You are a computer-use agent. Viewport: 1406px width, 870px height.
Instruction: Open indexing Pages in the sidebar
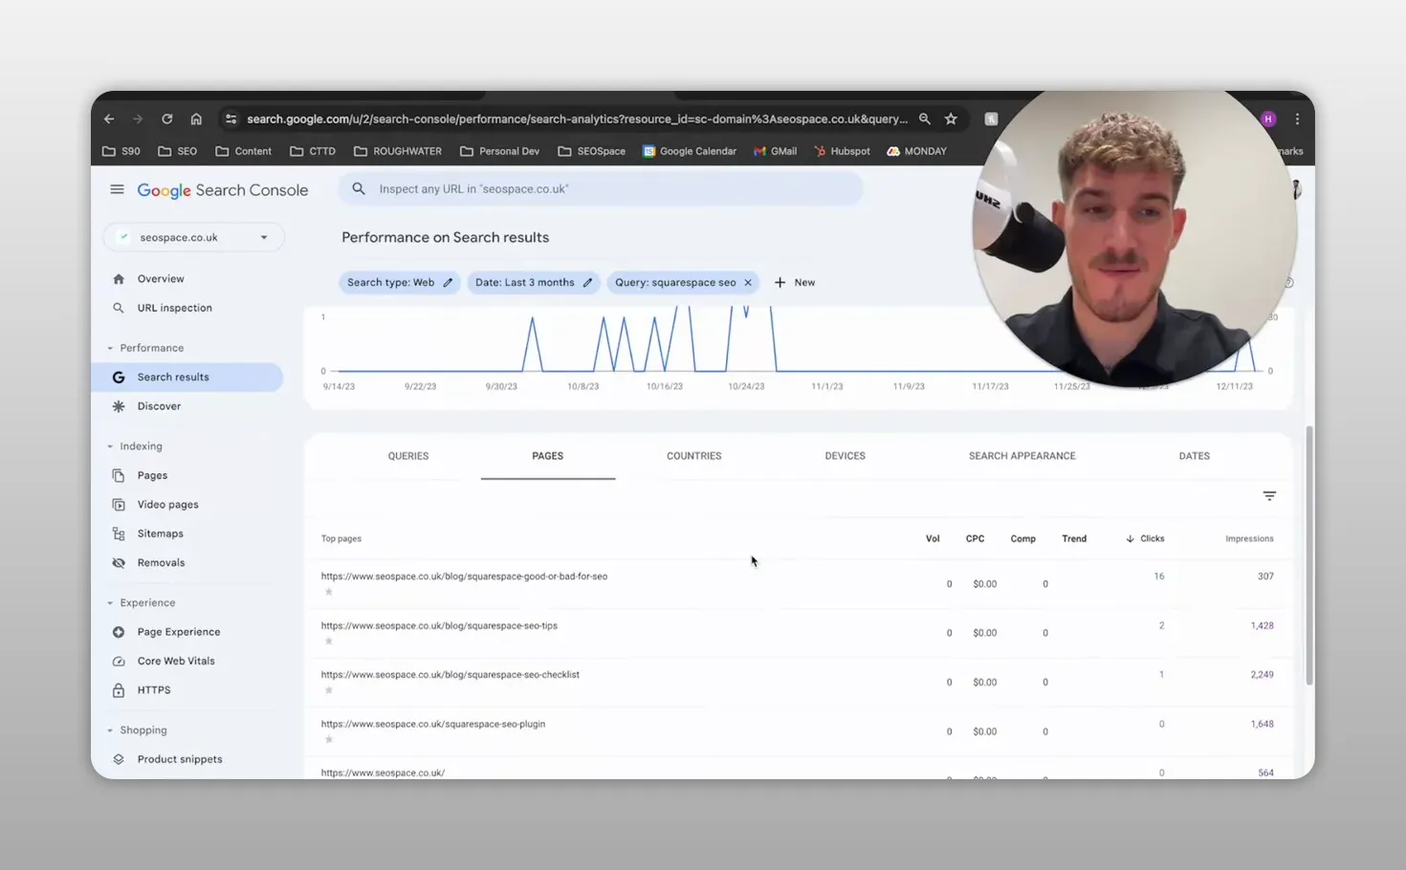point(152,475)
